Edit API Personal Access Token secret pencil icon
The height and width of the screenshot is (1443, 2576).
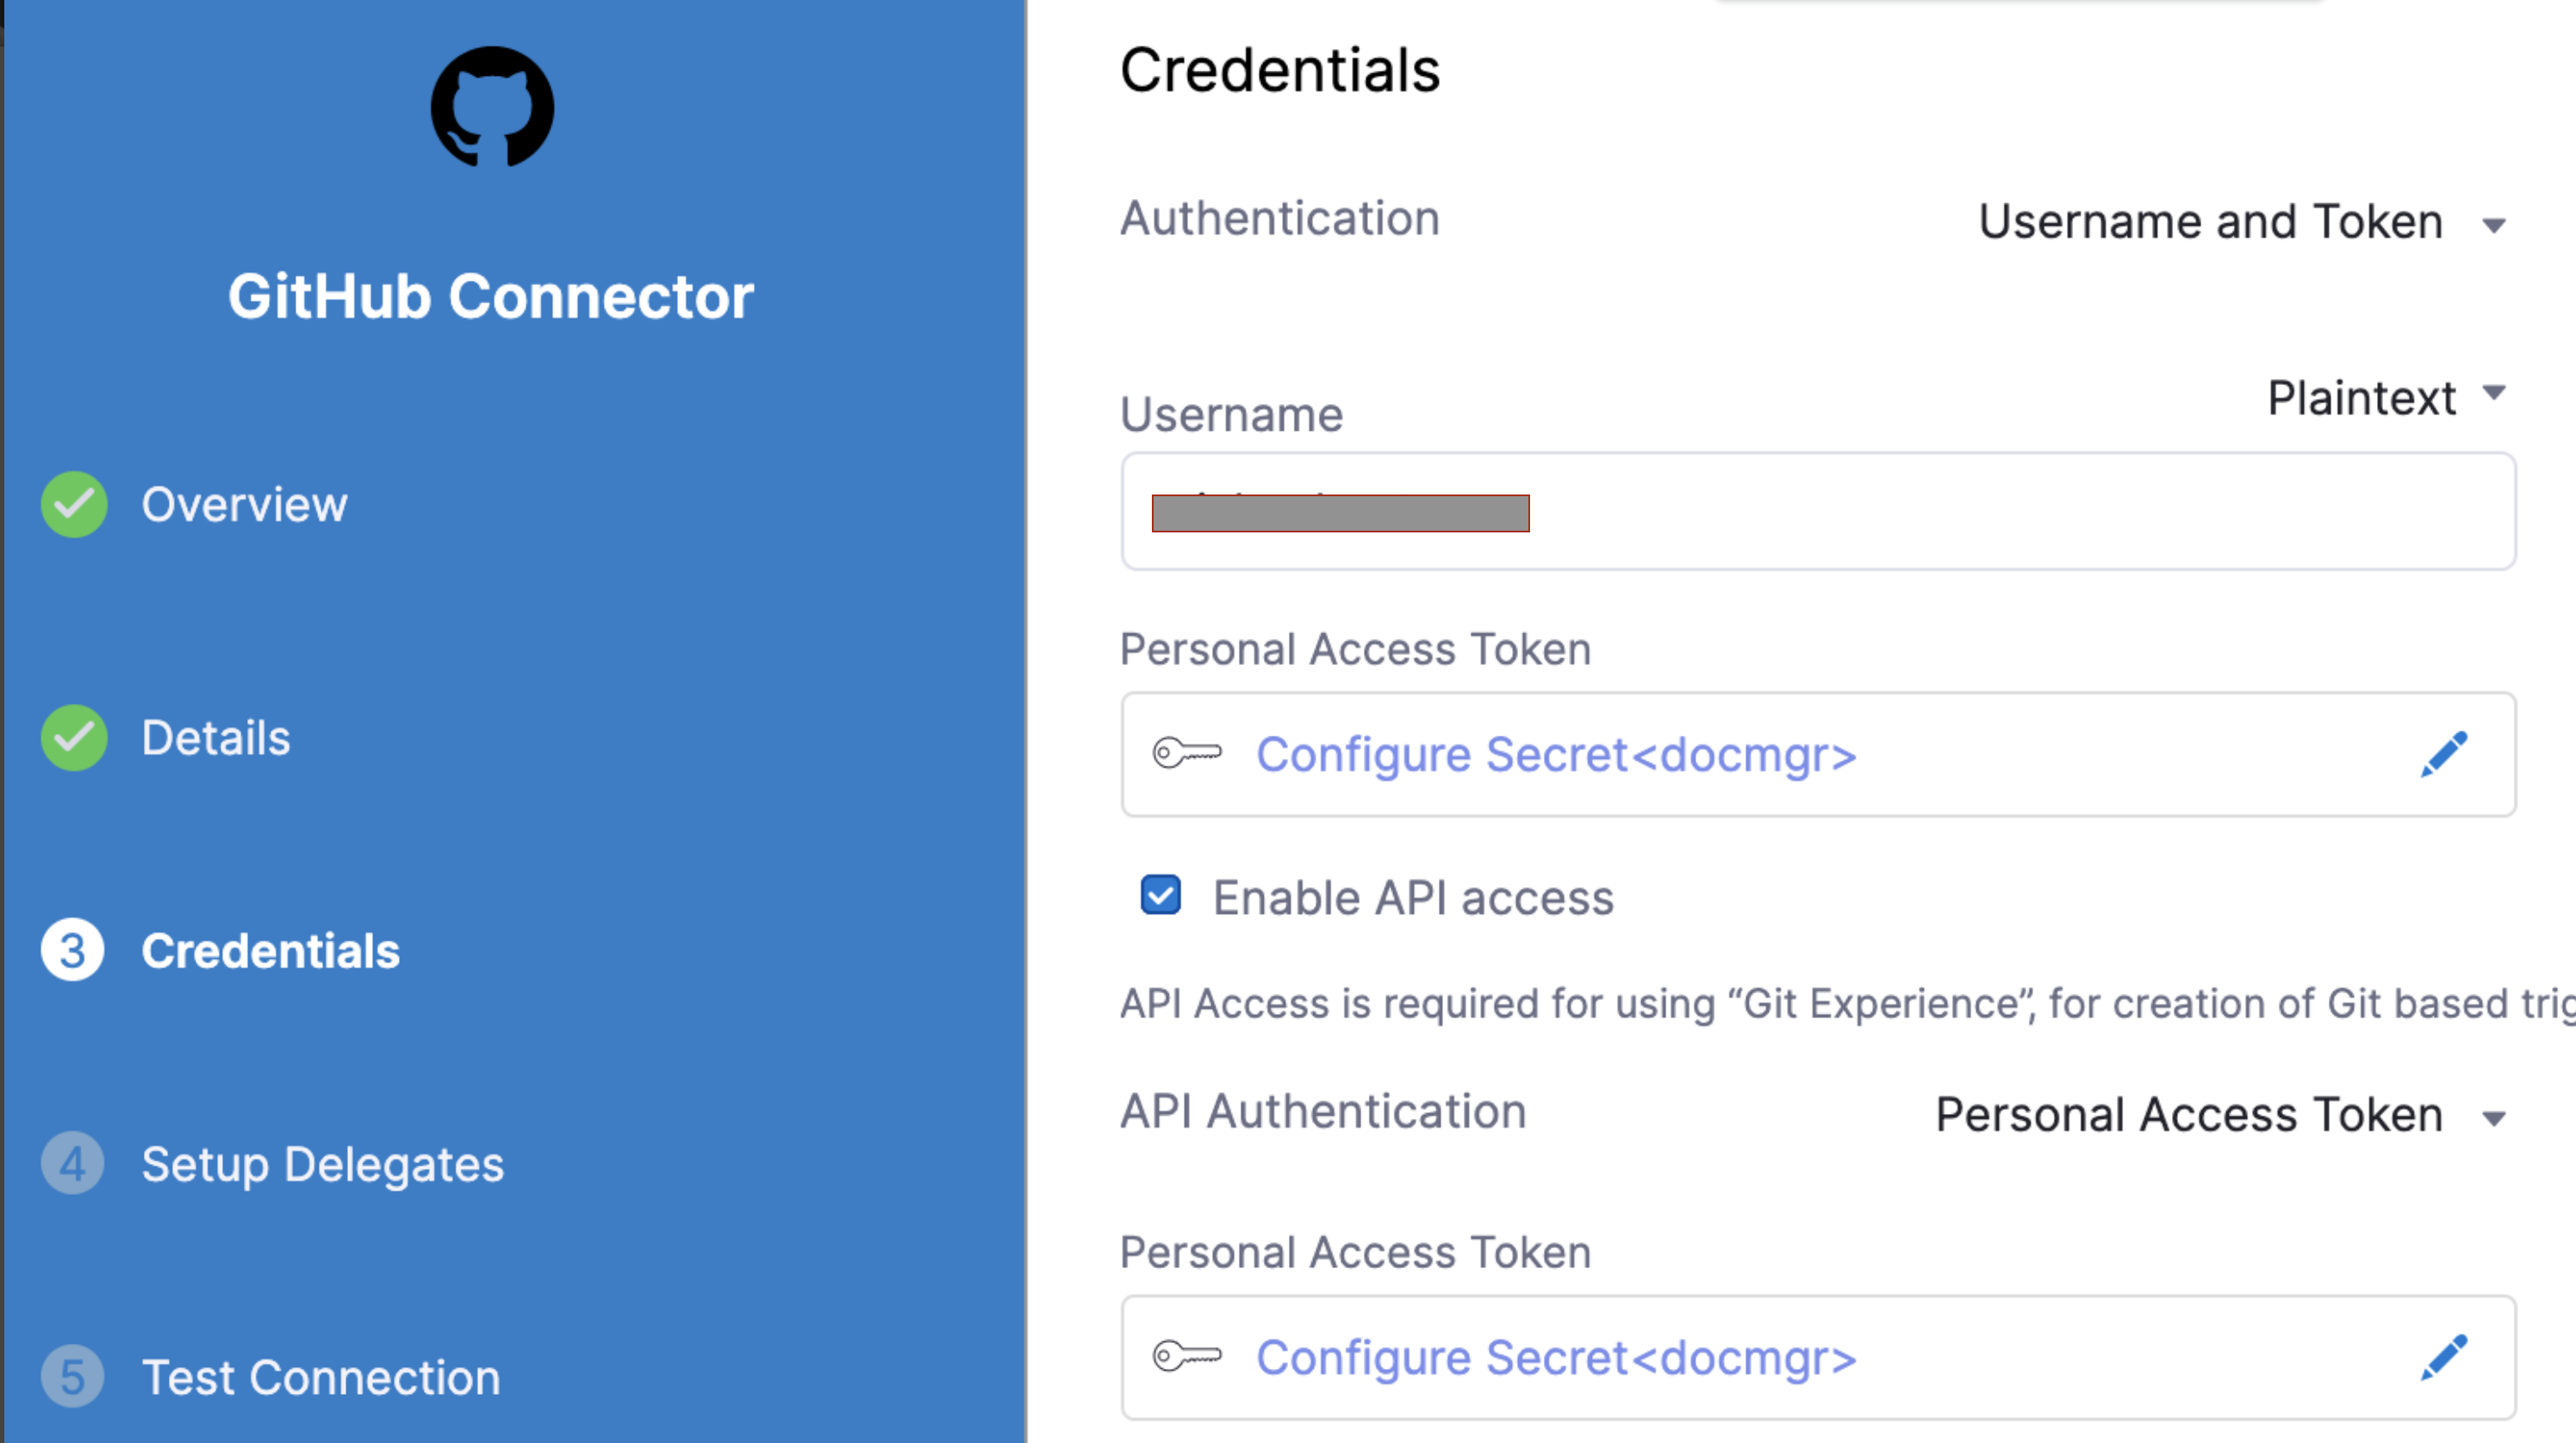pos(2443,1358)
